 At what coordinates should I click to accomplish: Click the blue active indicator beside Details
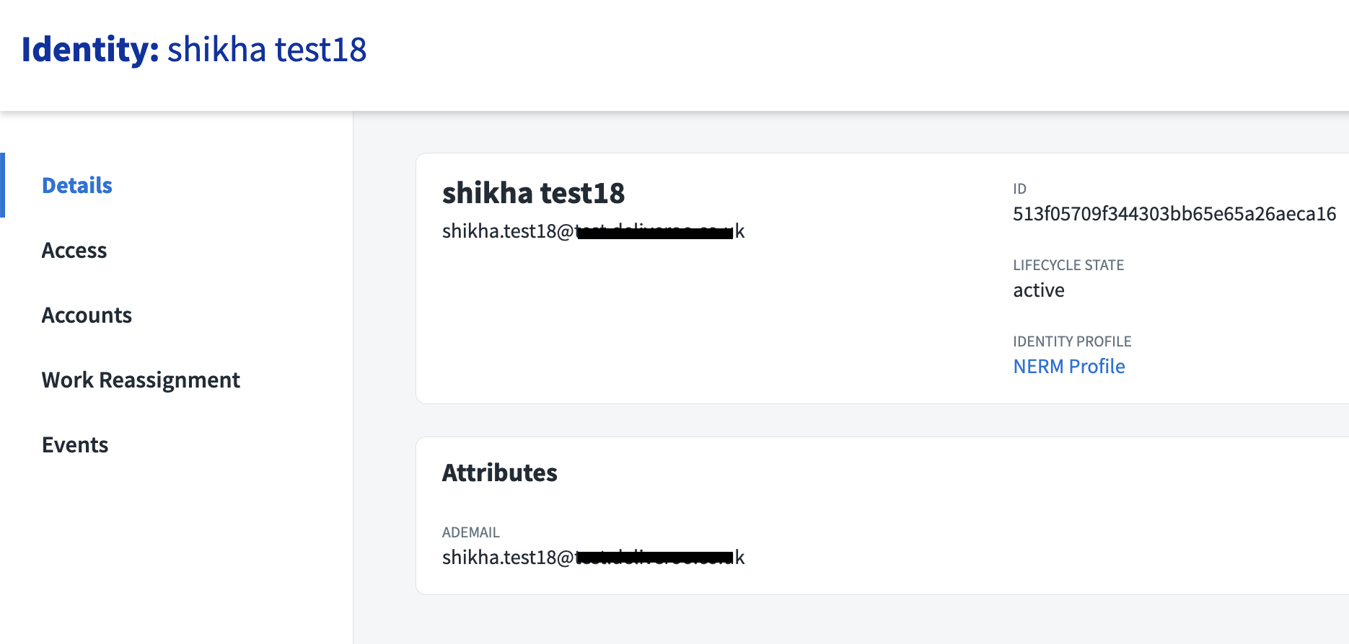click(x=3, y=185)
